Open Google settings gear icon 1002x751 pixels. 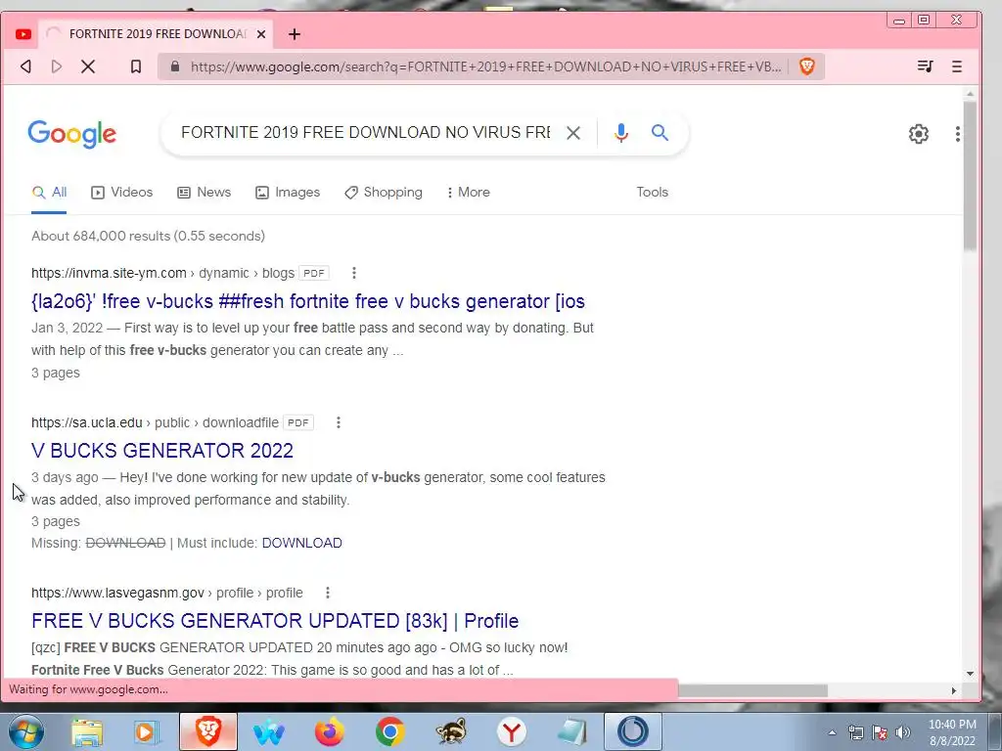click(918, 133)
